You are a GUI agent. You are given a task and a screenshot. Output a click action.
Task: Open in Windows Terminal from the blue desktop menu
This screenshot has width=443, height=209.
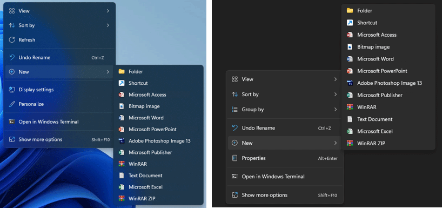pos(59,122)
